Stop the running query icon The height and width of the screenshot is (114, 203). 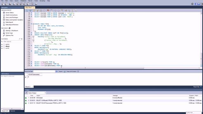[x=44, y=10]
